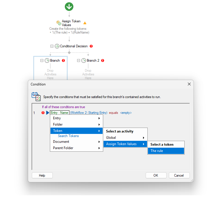Change the equals operator
The image size is (207, 197).
[114, 113]
